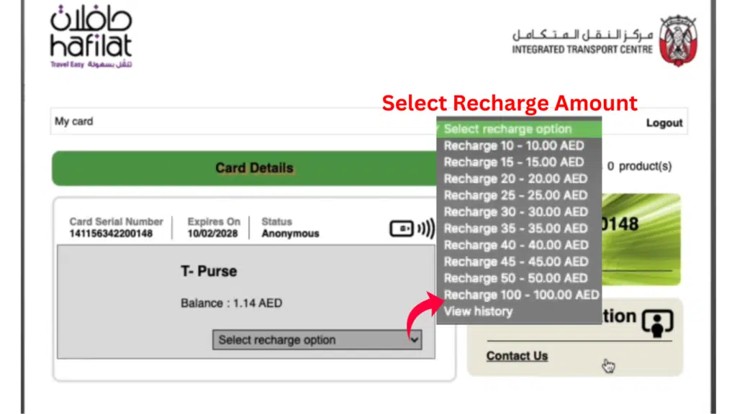The image size is (737, 414).
Task: Select View history from the dropdown
Action: point(478,311)
